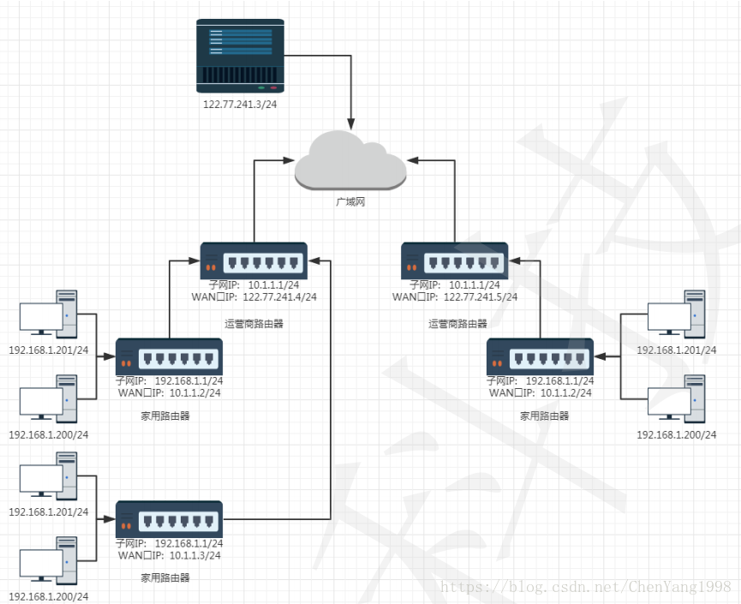The height and width of the screenshot is (604, 741).
Task: Click 运营商路由器 caption under WAN 122.77.241.5/24
Action: point(457,324)
